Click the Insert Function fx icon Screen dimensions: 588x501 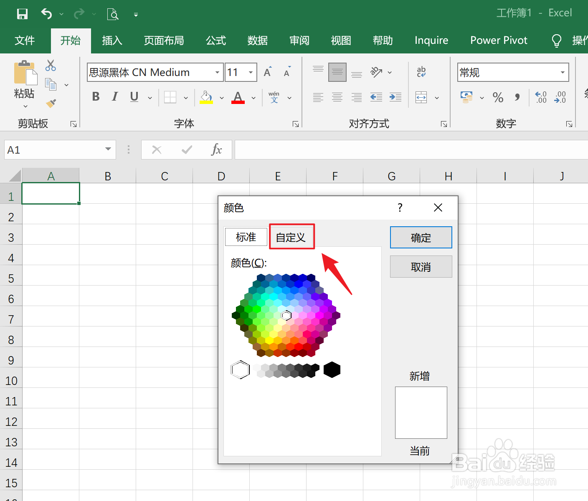(x=217, y=149)
